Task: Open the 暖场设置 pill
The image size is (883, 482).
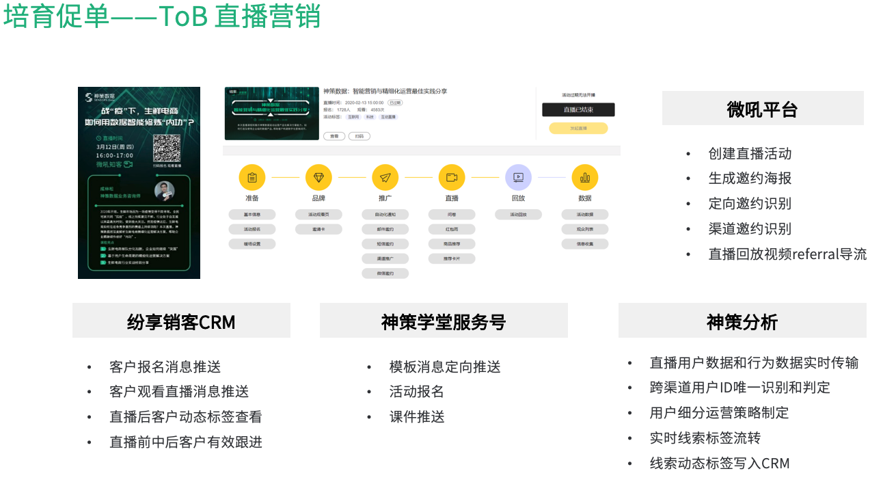Action: tap(252, 244)
